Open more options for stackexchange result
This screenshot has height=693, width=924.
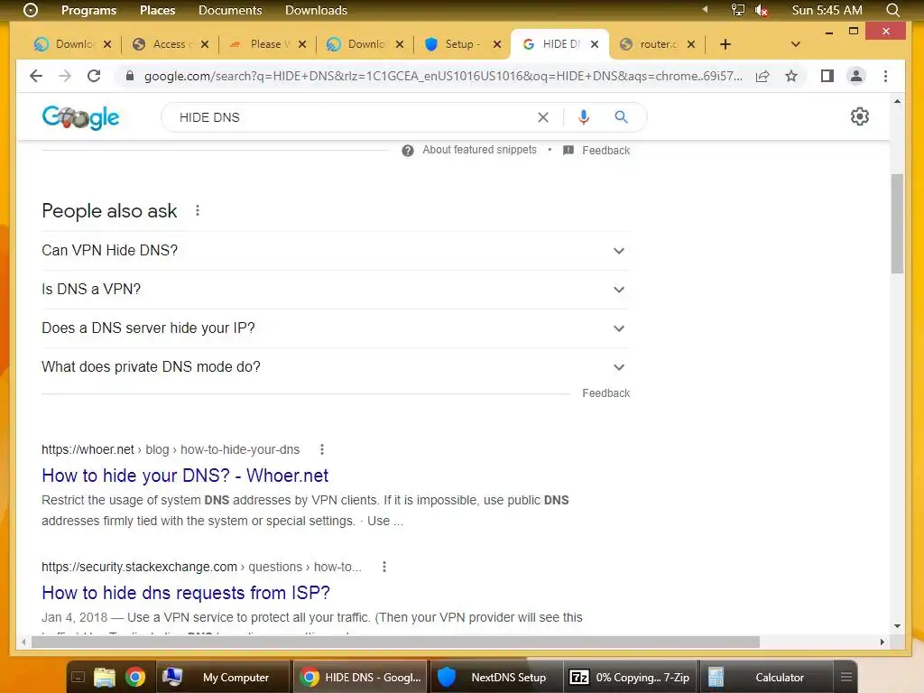tap(384, 567)
